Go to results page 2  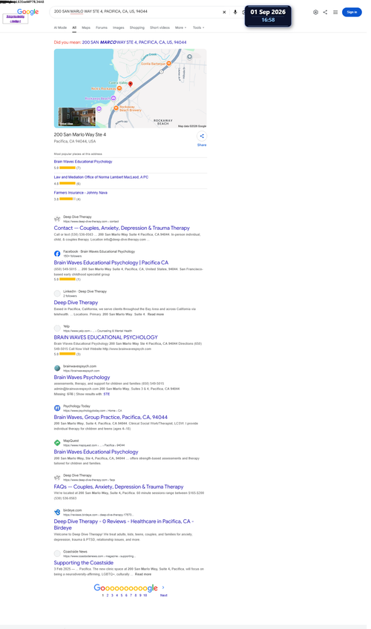pyautogui.click(x=108, y=596)
